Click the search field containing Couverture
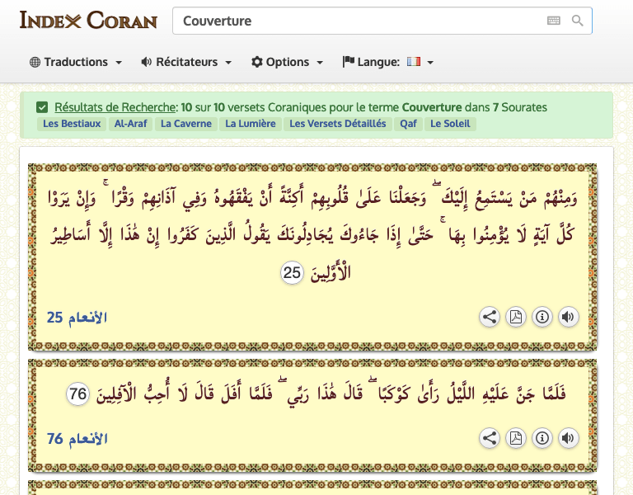Screen dimensions: 633x495 click(x=359, y=21)
